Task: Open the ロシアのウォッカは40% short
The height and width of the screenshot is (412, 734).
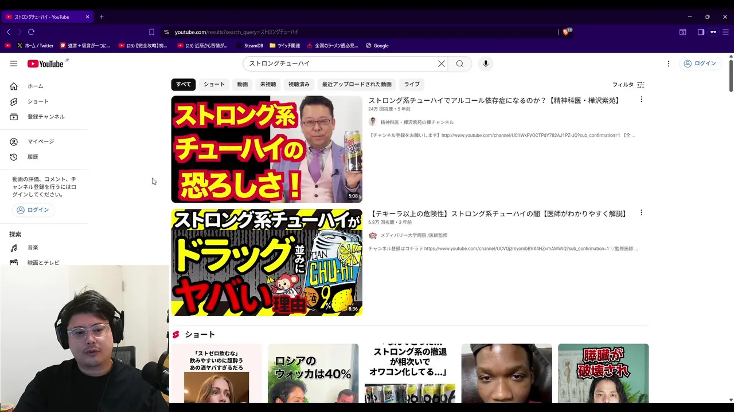Action: pyautogui.click(x=313, y=373)
